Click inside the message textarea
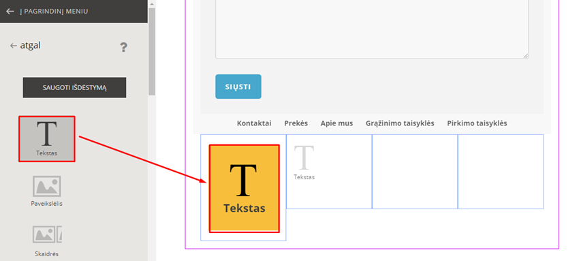The height and width of the screenshot is (261, 581). click(x=372, y=29)
